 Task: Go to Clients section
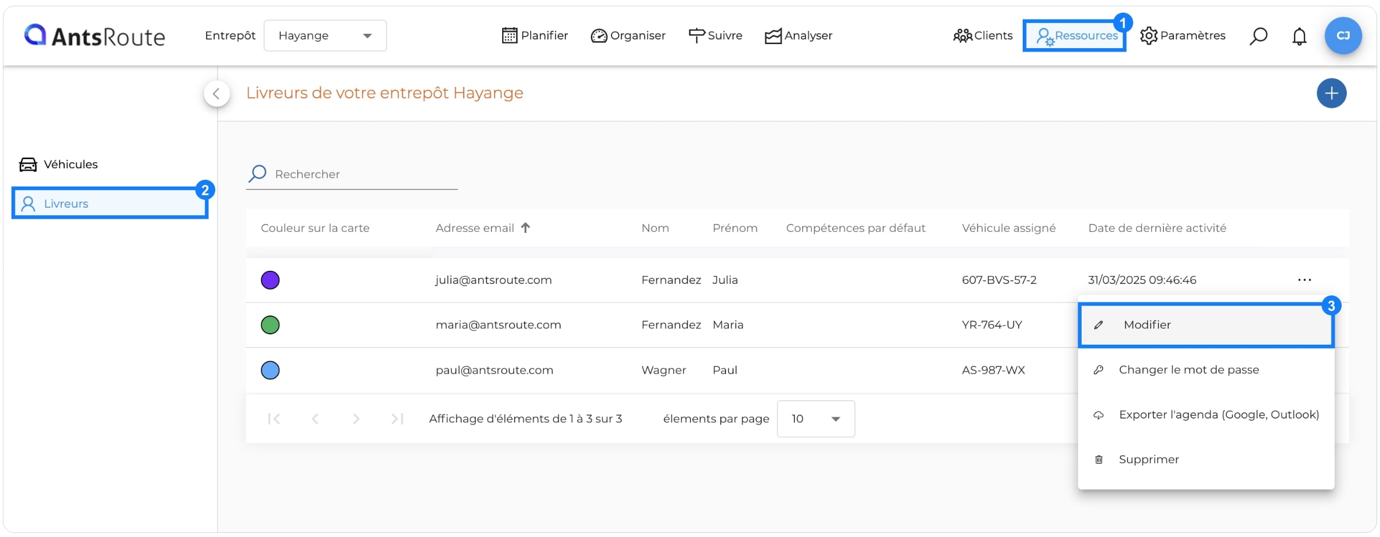(x=983, y=35)
